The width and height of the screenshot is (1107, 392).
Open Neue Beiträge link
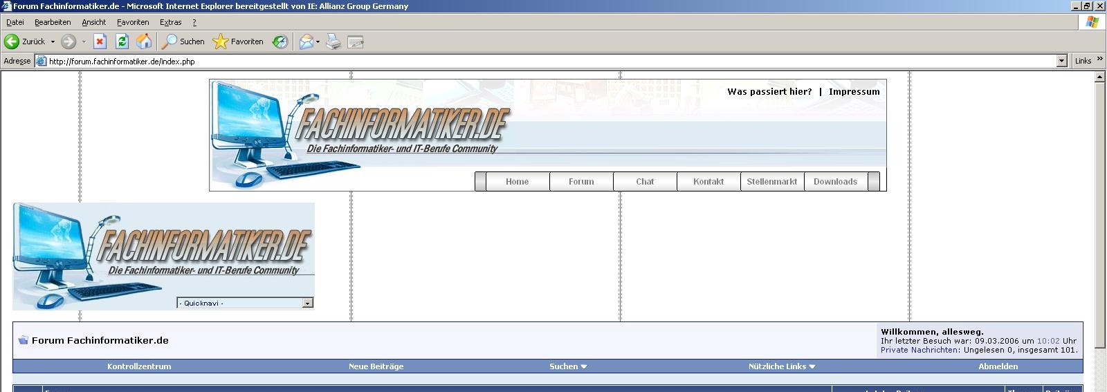pyautogui.click(x=376, y=366)
